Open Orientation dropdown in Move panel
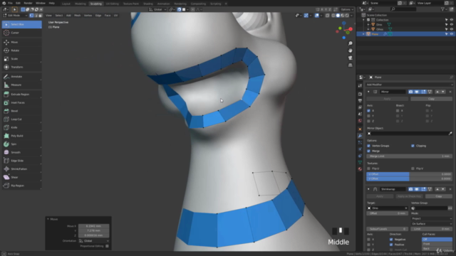This screenshot has height=256, width=456. click(x=94, y=241)
